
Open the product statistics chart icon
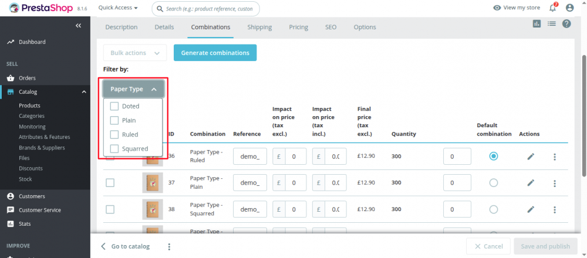click(x=537, y=23)
